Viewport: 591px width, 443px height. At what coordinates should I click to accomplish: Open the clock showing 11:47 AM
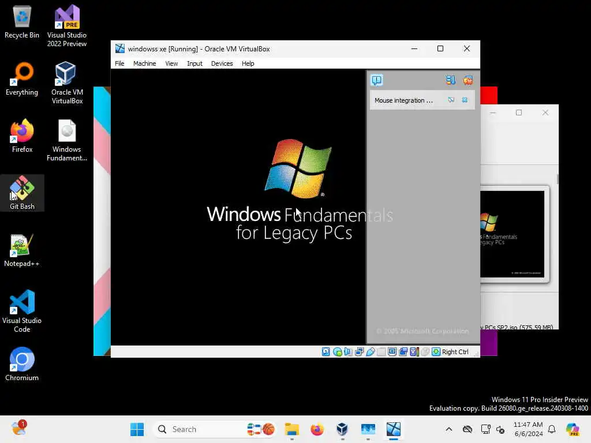(x=528, y=429)
